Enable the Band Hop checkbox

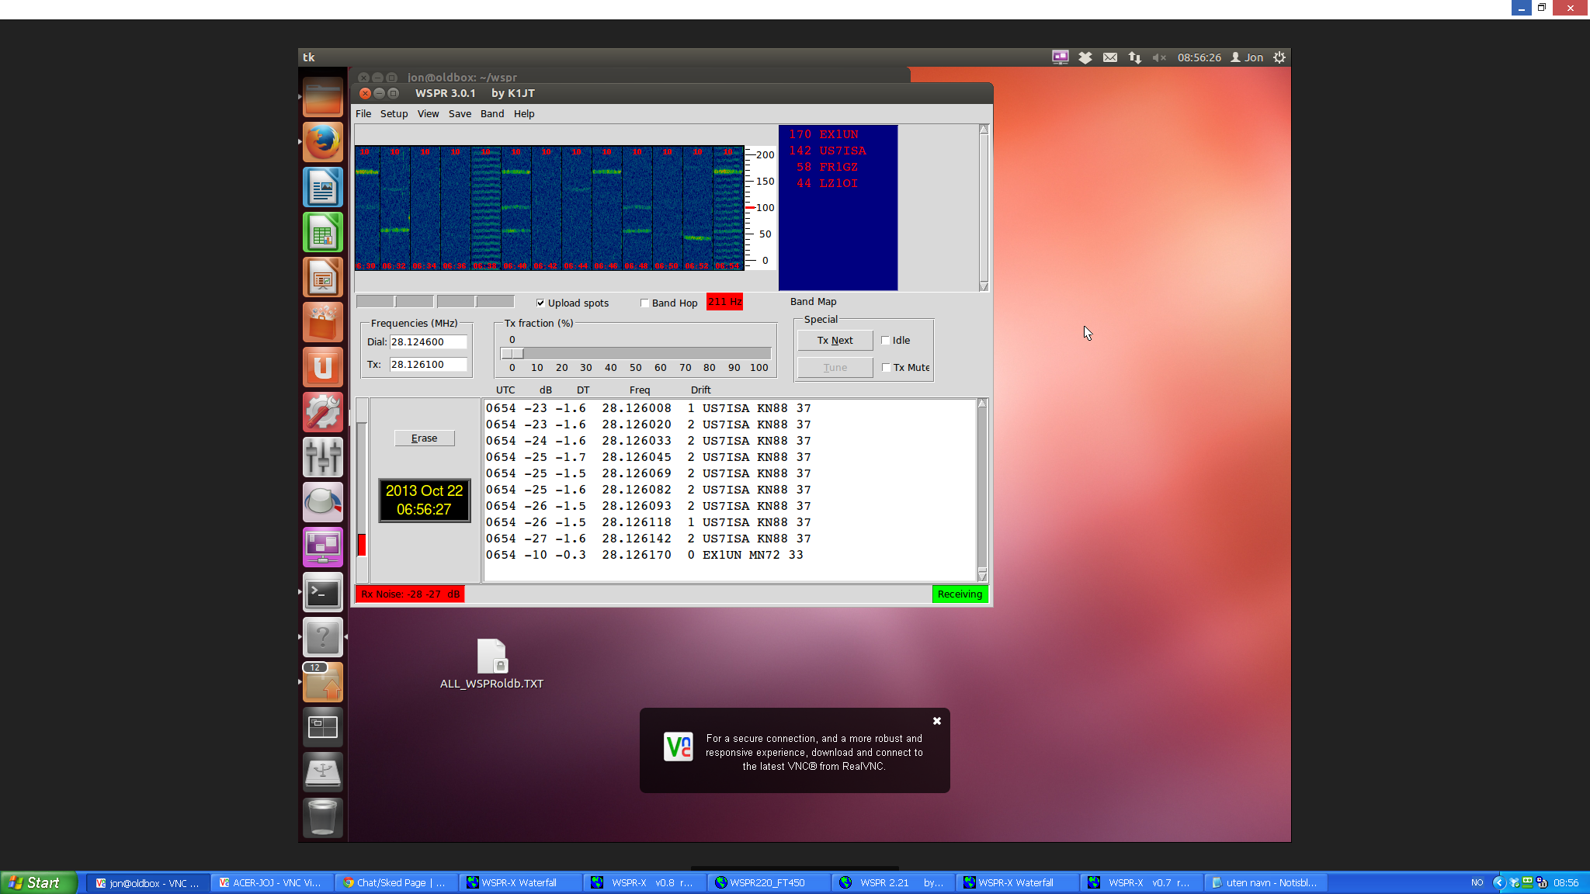(x=644, y=303)
